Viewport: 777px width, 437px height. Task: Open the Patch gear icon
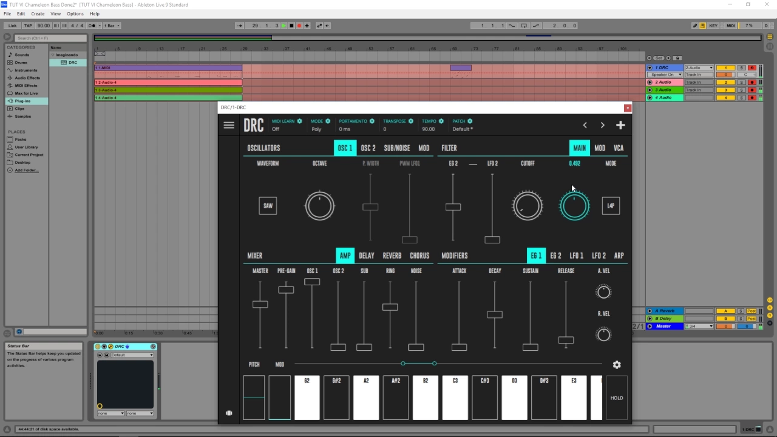click(x=470, y=121)
